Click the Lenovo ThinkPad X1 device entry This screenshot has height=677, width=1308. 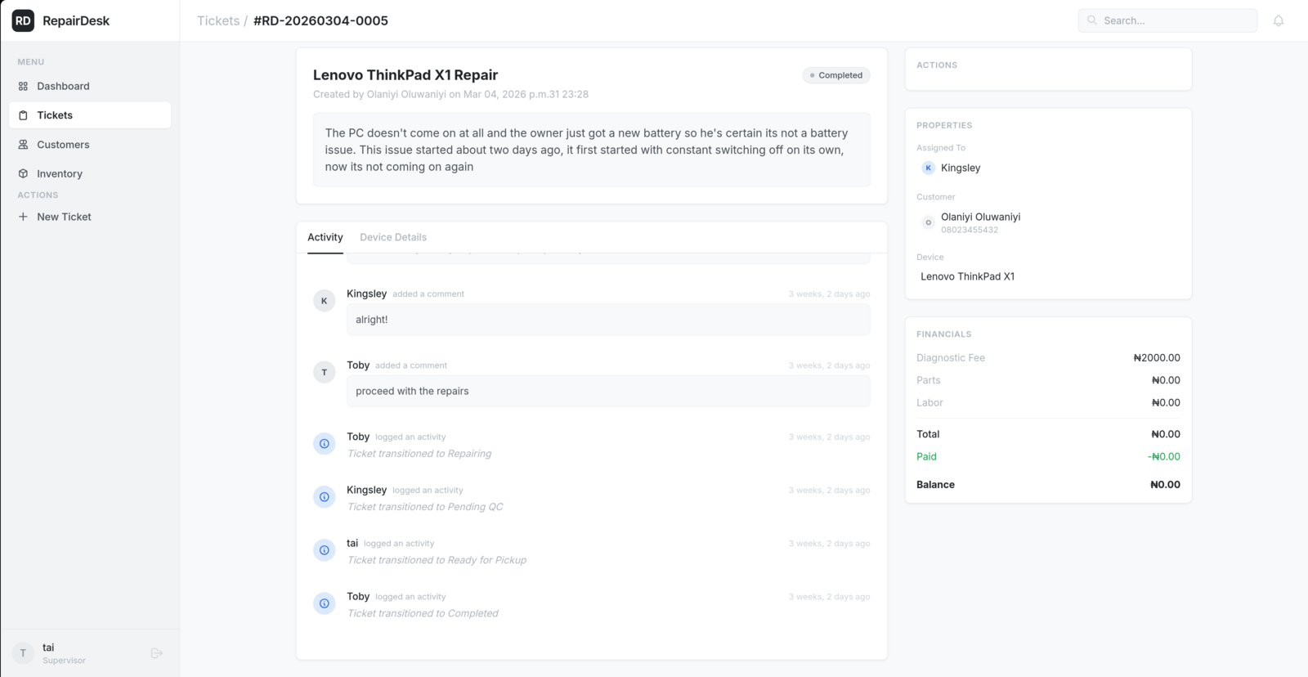point(967,276)
